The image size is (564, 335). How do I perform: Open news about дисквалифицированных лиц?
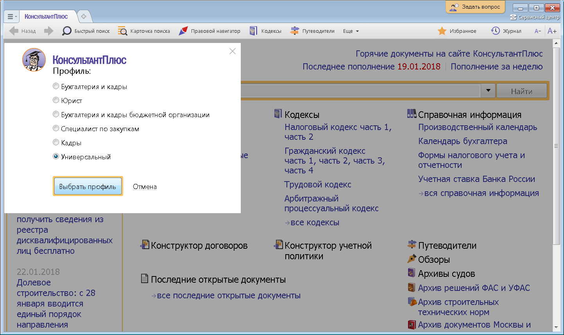[64, 235]
